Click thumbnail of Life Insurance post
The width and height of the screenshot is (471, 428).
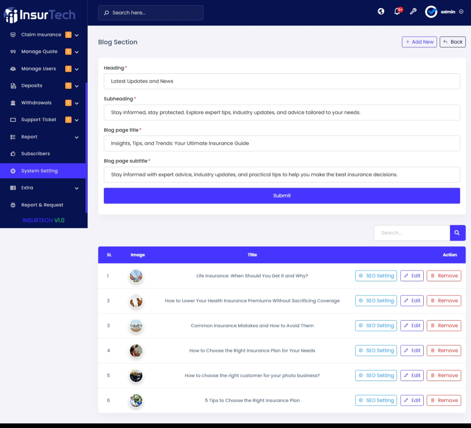(136, 276)
